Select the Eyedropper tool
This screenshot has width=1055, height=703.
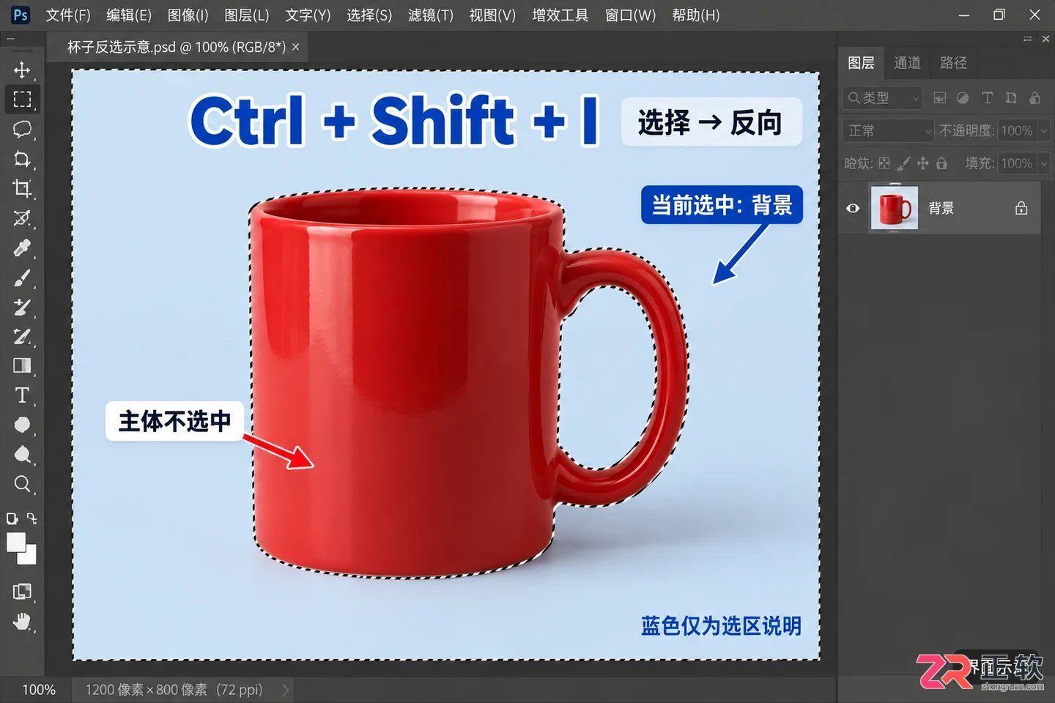click(x=22, y=248)
